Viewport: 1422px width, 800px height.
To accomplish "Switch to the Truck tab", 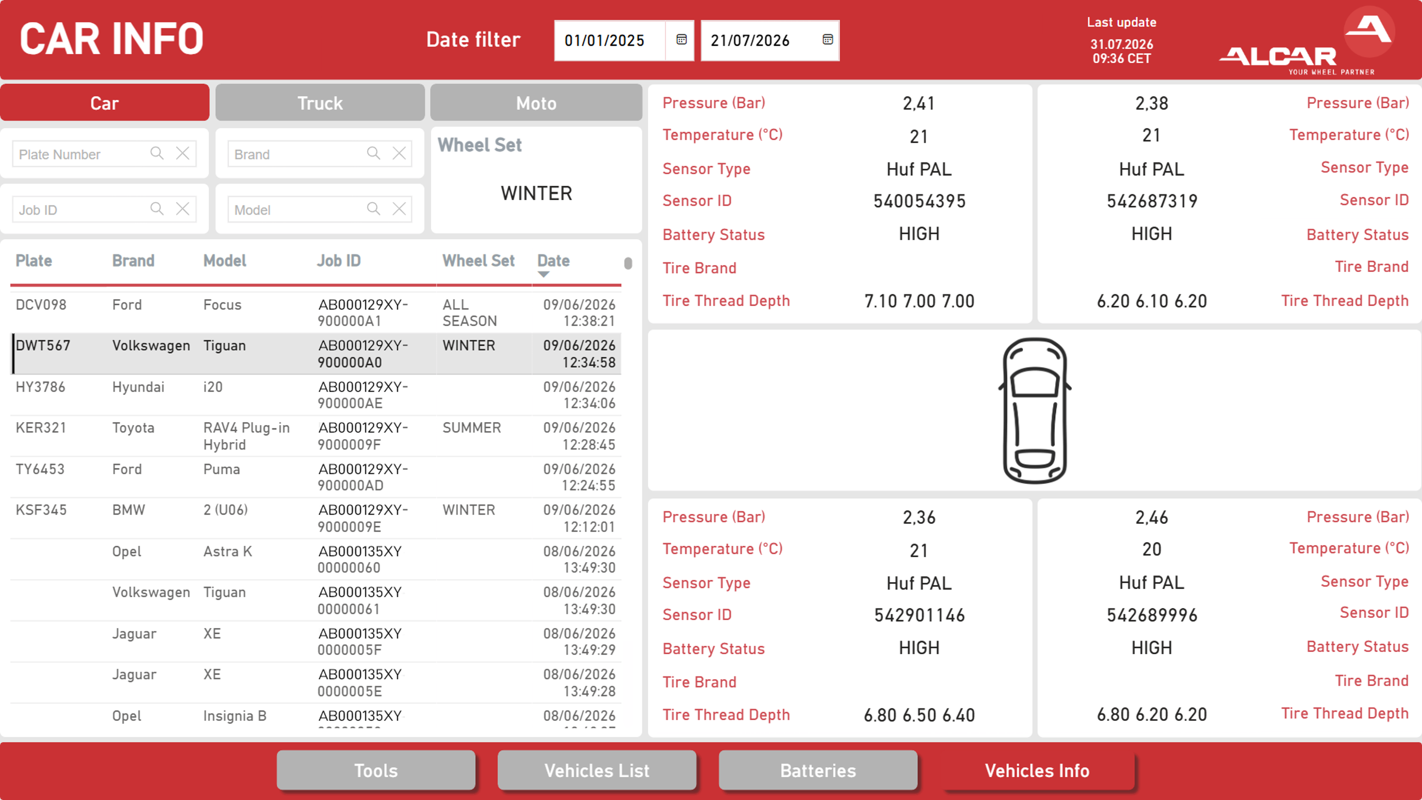I will (x=320, y=103).
